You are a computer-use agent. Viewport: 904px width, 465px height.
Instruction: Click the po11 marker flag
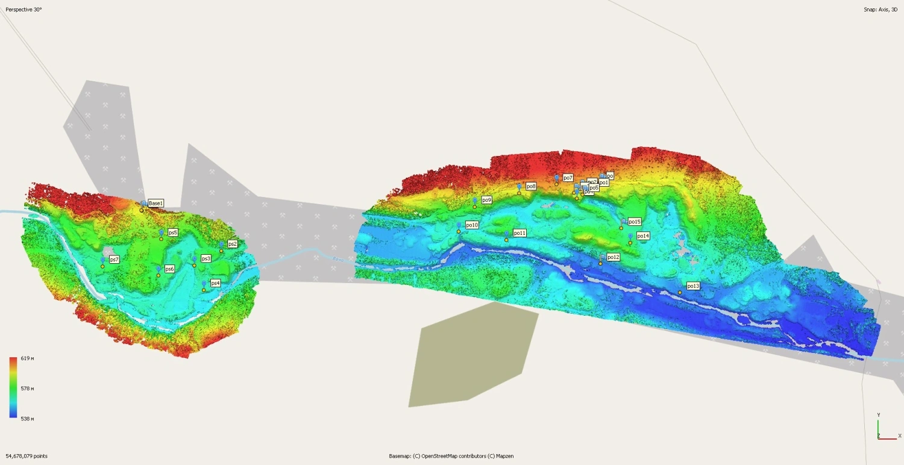(x=506, y=234)
